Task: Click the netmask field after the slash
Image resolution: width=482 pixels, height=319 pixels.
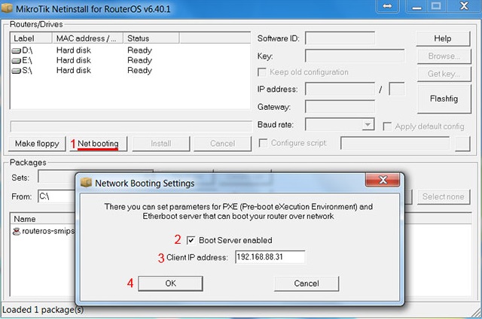Action: tap(397, 90)
